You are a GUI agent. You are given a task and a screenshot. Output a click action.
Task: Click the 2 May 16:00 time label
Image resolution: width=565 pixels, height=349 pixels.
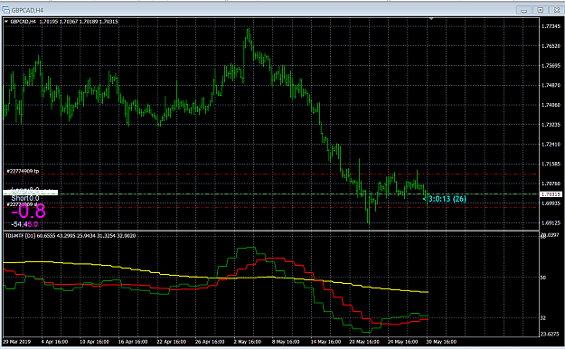pos(248,342)
